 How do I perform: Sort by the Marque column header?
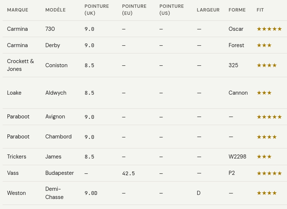[x=17, y=10]
